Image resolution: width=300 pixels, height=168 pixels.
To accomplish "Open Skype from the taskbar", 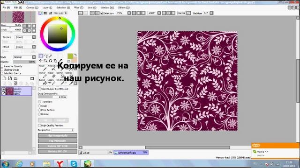I will [x=74, y=164].
